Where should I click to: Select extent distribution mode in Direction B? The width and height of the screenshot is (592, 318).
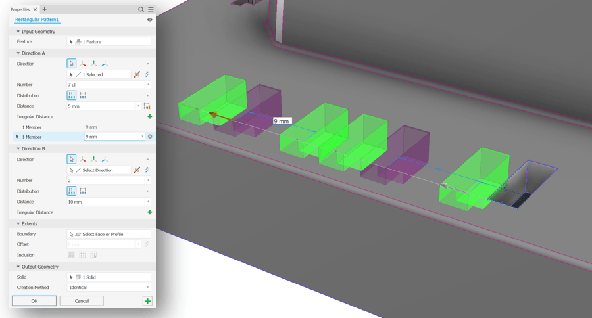click(x=83, y=191)
